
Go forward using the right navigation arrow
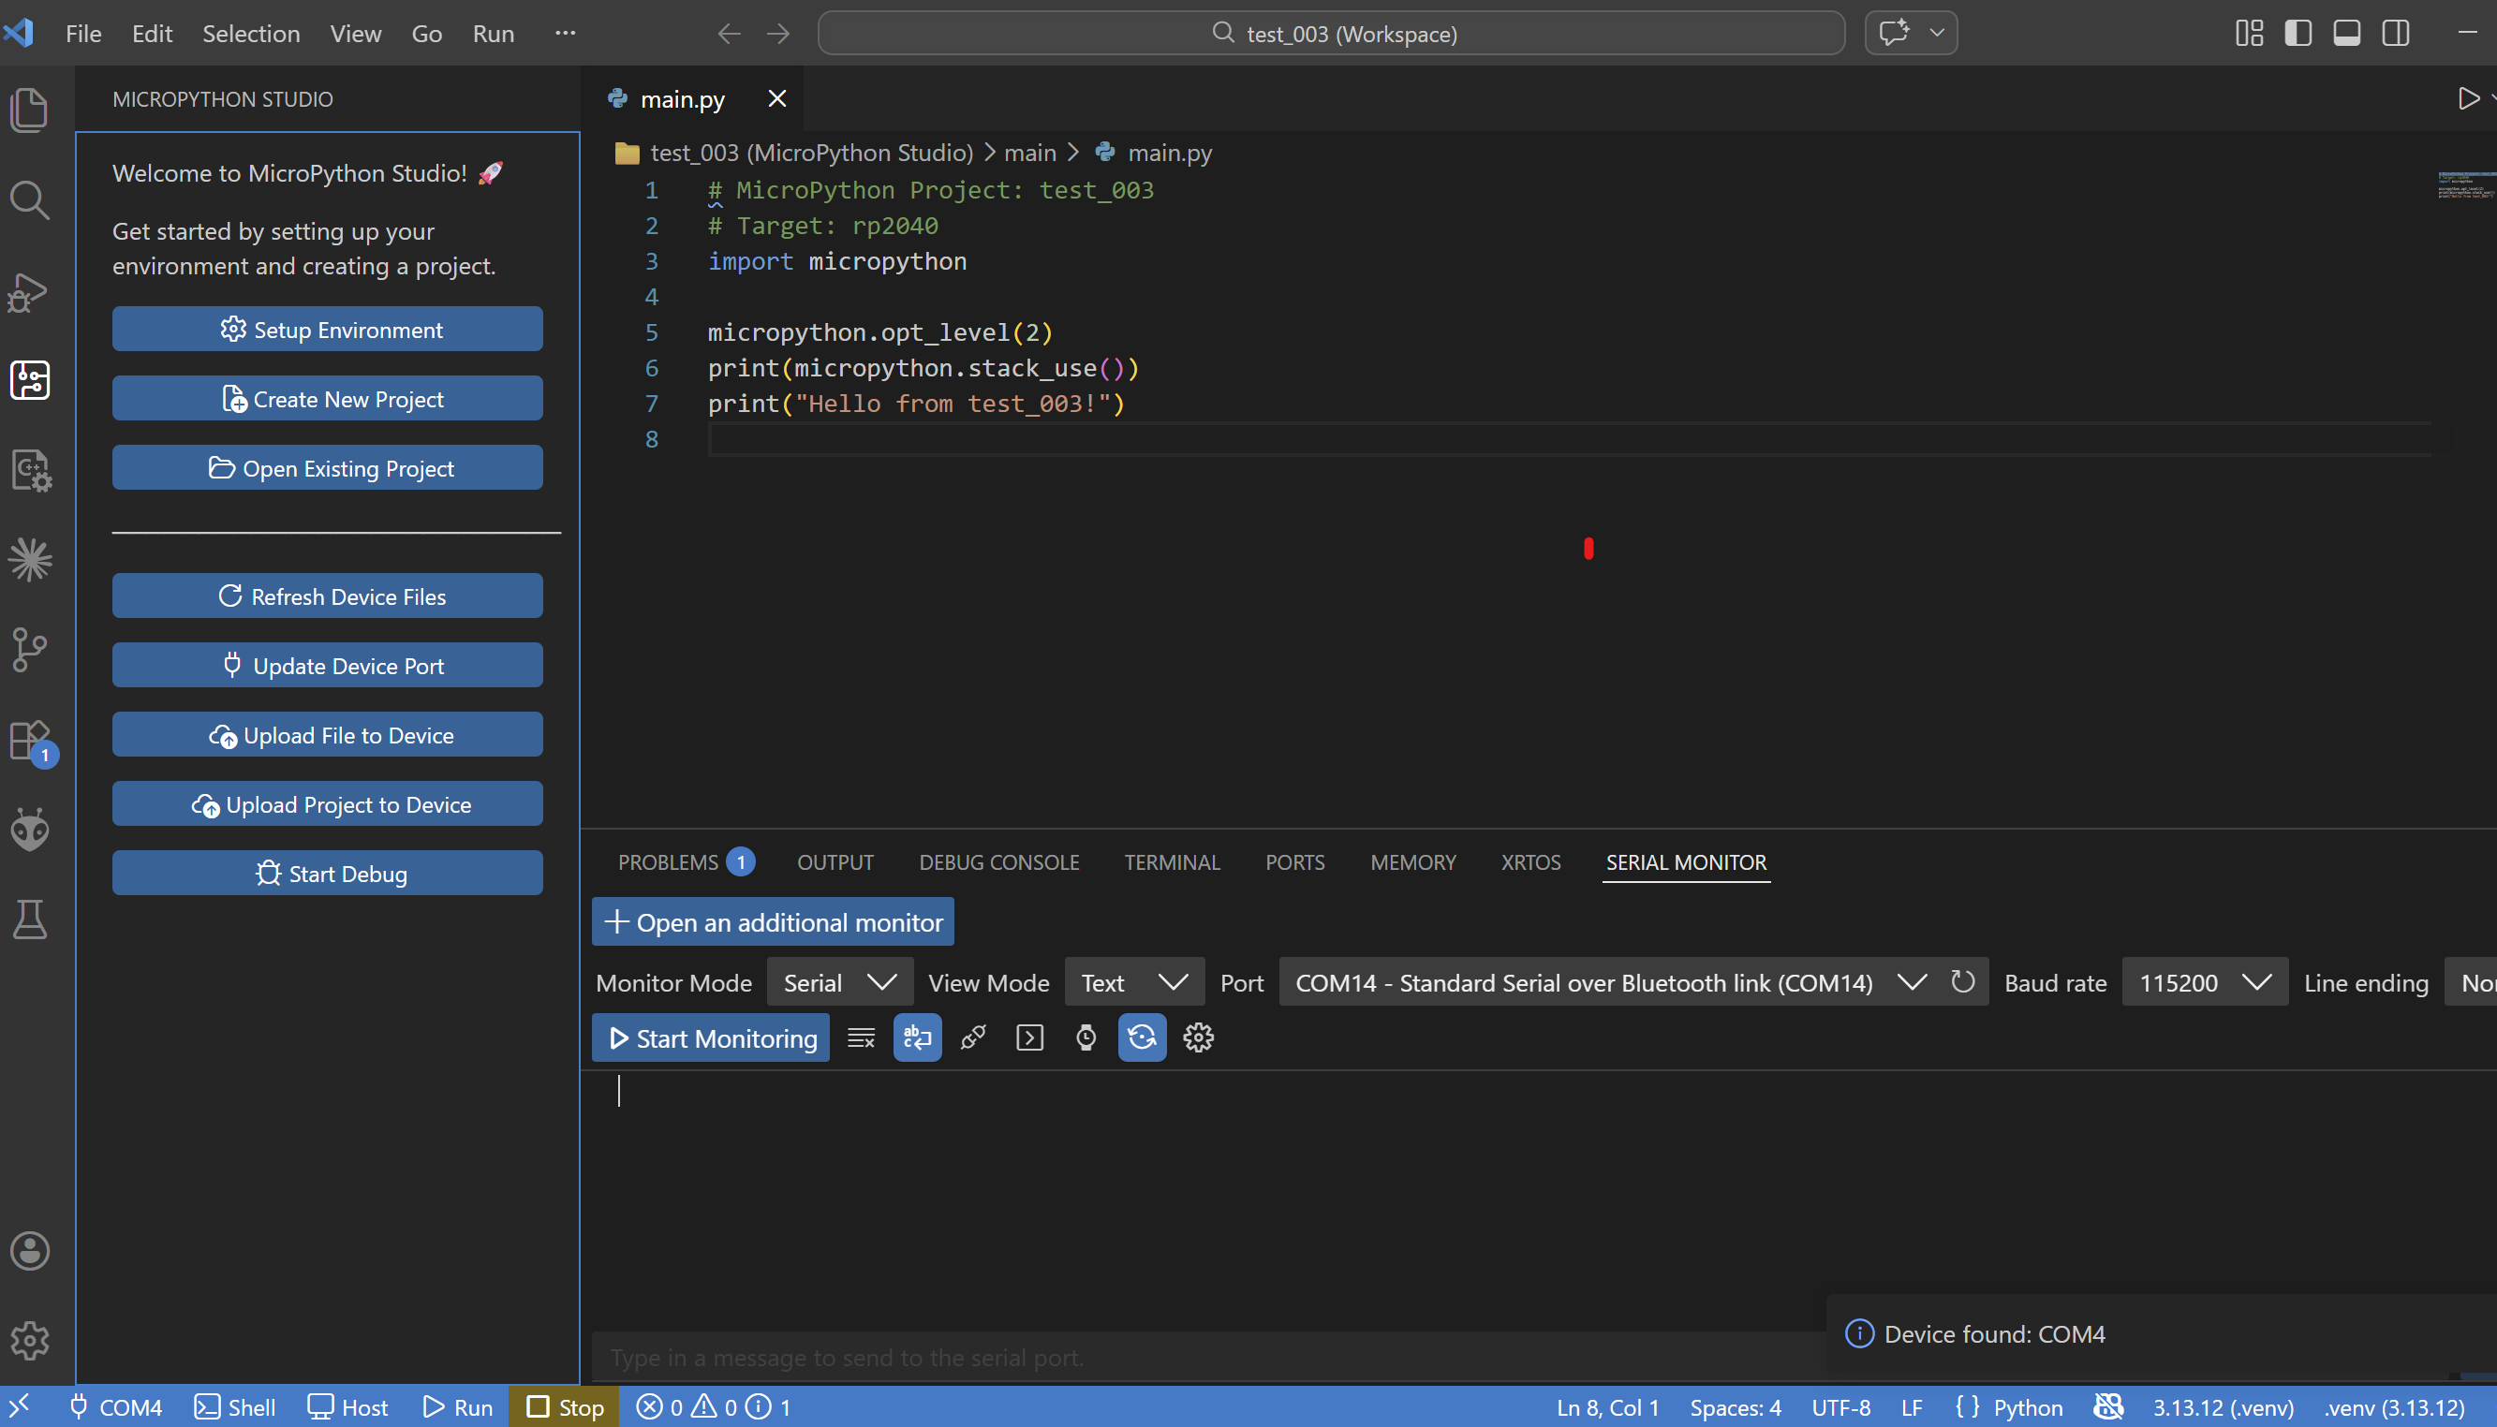click(778, 35)
